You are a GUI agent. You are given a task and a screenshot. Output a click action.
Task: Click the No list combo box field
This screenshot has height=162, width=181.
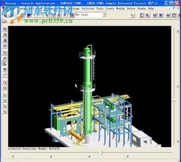90,14
